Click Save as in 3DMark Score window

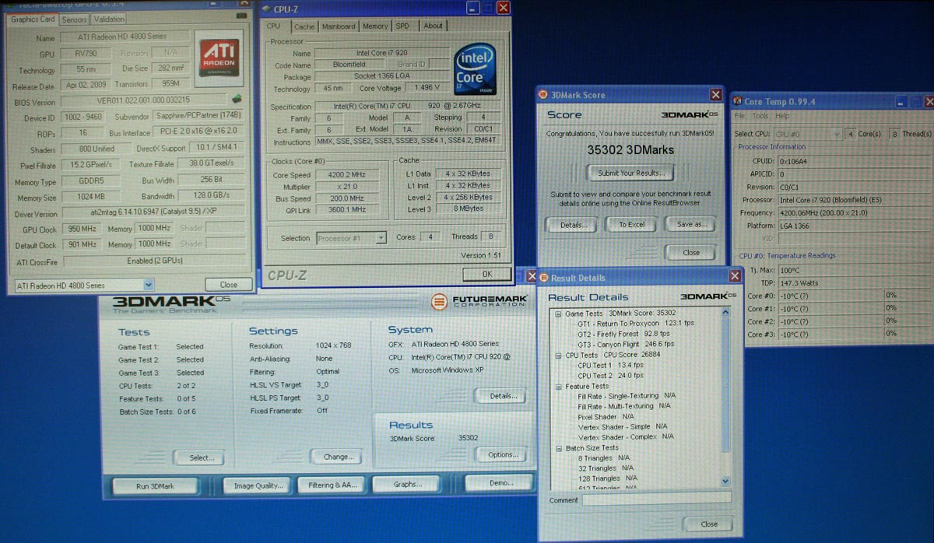(690, 225)
